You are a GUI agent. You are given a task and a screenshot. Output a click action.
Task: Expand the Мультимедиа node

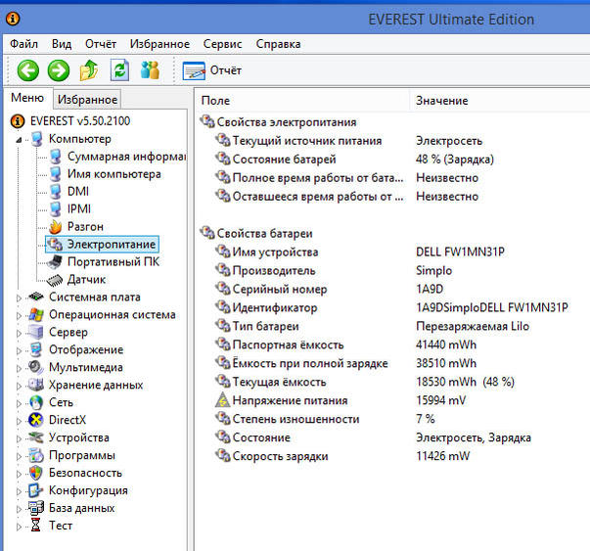[19, 368]
